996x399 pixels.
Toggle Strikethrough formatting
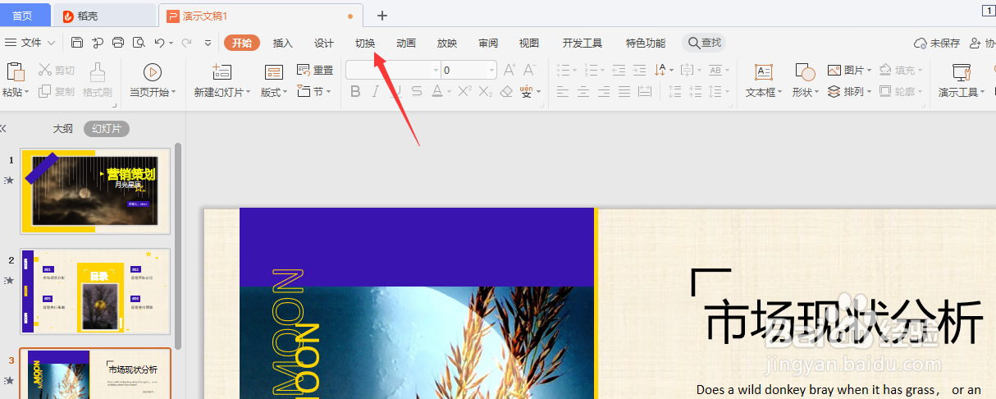[417, 92]
